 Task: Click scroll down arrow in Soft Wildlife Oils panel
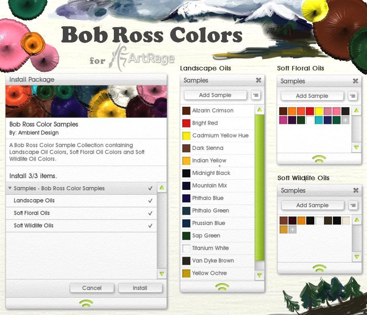(357, 257)
